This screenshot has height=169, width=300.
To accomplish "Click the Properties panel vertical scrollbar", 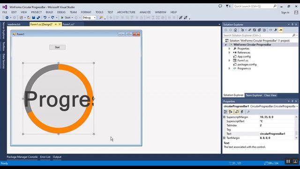I will tap(296, 127).
